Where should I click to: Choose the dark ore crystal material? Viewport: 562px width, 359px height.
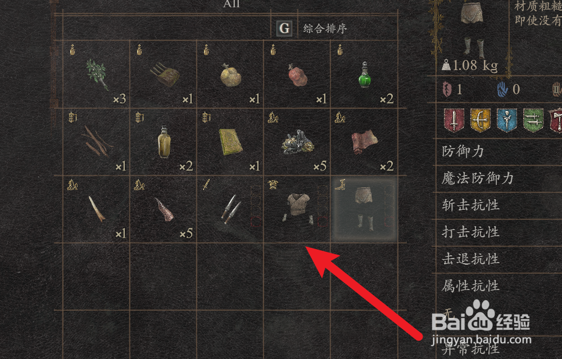tap(297, 142)
